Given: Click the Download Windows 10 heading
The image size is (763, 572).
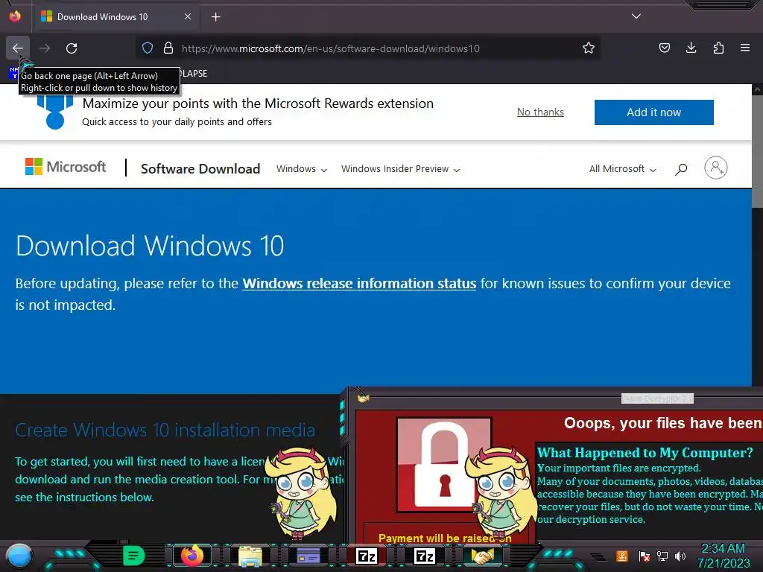Looking at the screenshot, I should click(x=150, y=246).
